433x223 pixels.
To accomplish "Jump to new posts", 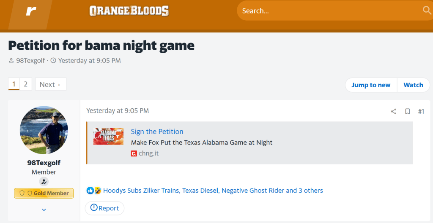I will pyautogui.click(x=371, y=85).
